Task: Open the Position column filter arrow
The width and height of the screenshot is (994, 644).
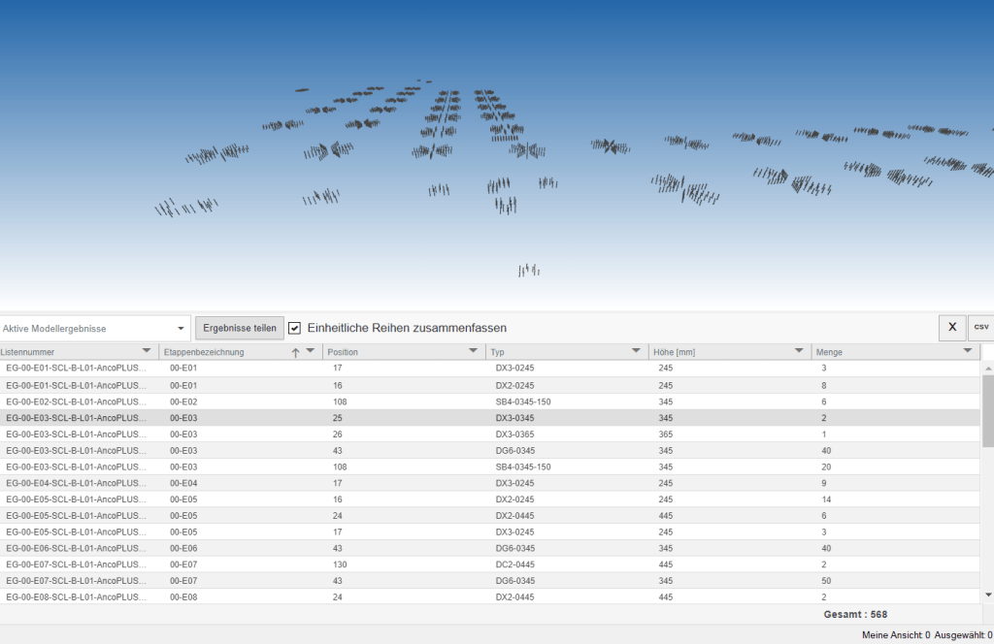Action: click(x=474, y=351)
